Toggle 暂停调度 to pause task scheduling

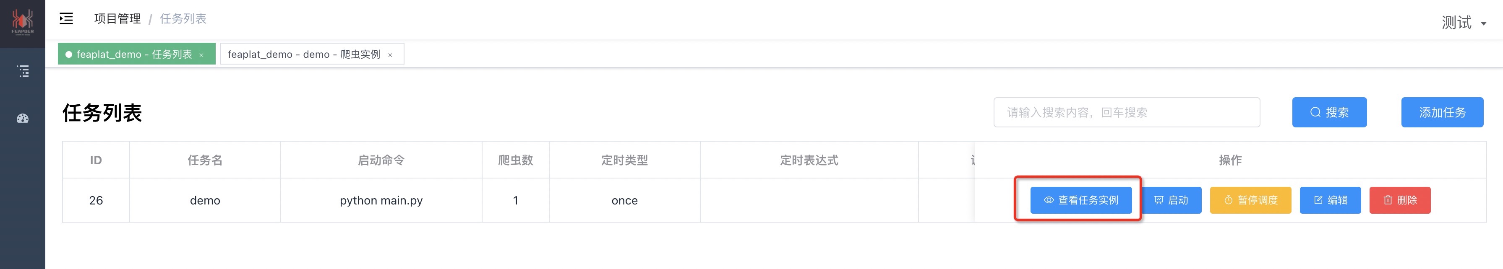[x=1250, y=200]
